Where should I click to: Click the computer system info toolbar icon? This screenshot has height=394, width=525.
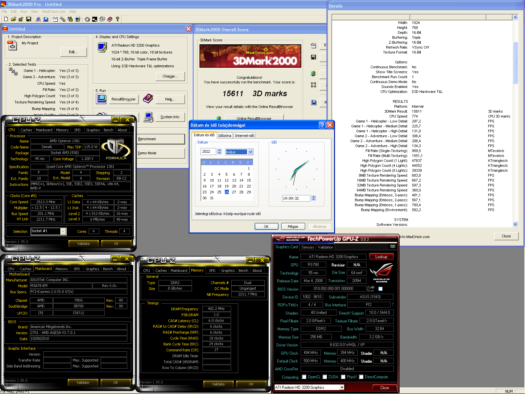[x=38, y=19]
